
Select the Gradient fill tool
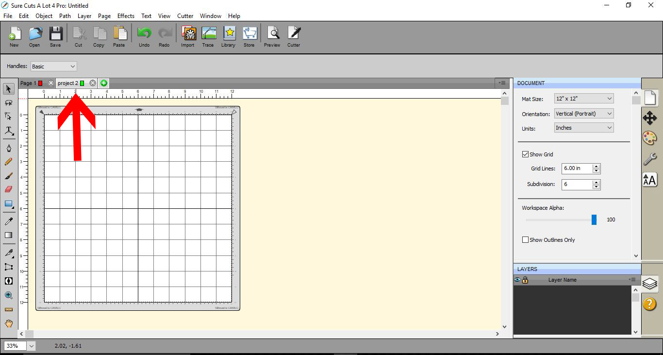tap(9, 235)
